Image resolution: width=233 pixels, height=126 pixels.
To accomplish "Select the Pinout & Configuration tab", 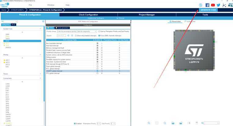I will pos(30,15).
